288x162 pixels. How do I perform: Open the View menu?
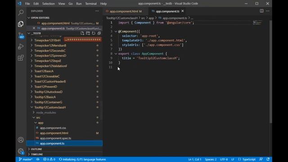pos(62,4)
